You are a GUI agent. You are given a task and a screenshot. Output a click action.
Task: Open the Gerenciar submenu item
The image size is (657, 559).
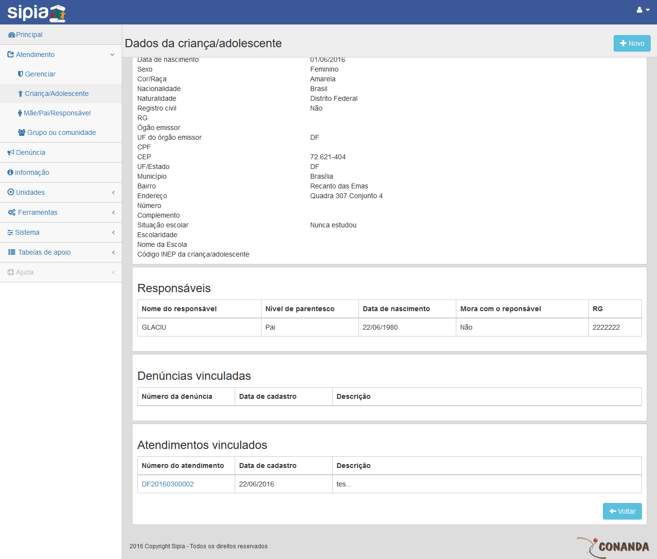click(x=40, y=74)
